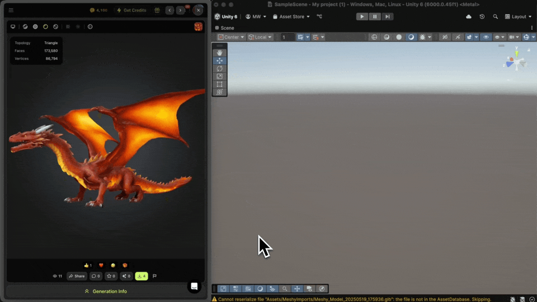Image resolution: width=537 pixels, height=302 pixels.
Task: Expand the scene effects dropdown arrow
Action: click(477, 37)
